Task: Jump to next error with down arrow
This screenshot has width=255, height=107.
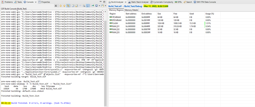Action: coord(61,6)
